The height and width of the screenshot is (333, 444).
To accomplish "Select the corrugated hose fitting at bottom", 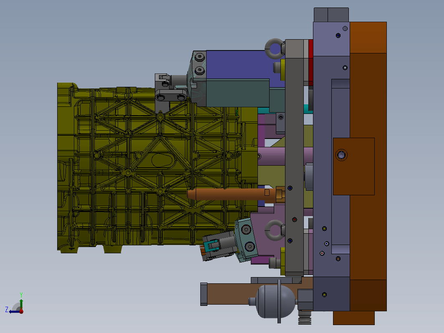I will pos(305,317).
